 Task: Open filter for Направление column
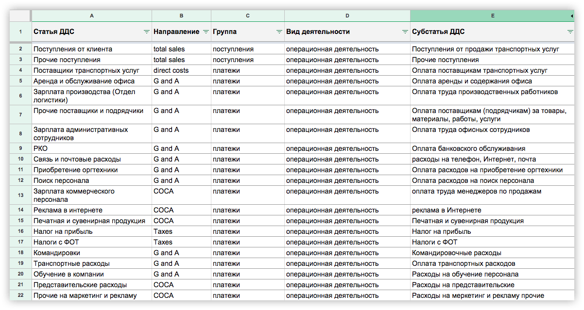tap(206, 32)
